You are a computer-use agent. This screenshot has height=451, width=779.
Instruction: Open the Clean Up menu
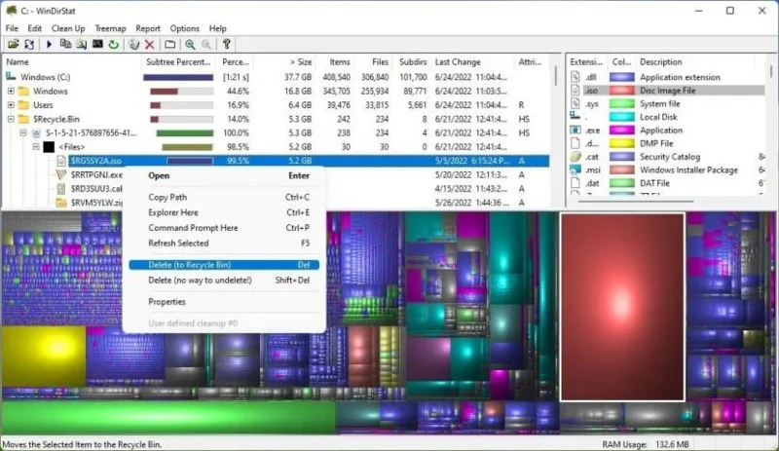(68, 28)
